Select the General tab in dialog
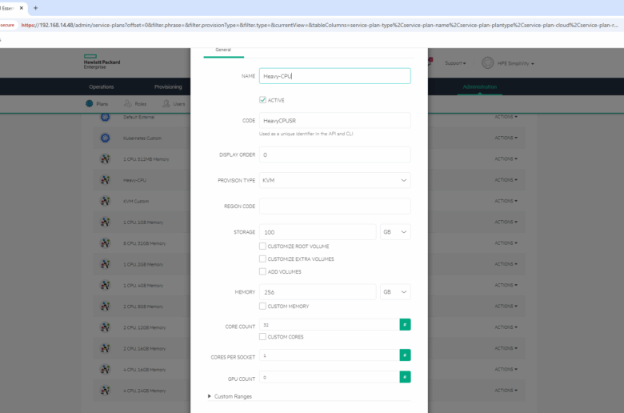Image resolution: width=624 pixels, height=413 pixels. 223,50
